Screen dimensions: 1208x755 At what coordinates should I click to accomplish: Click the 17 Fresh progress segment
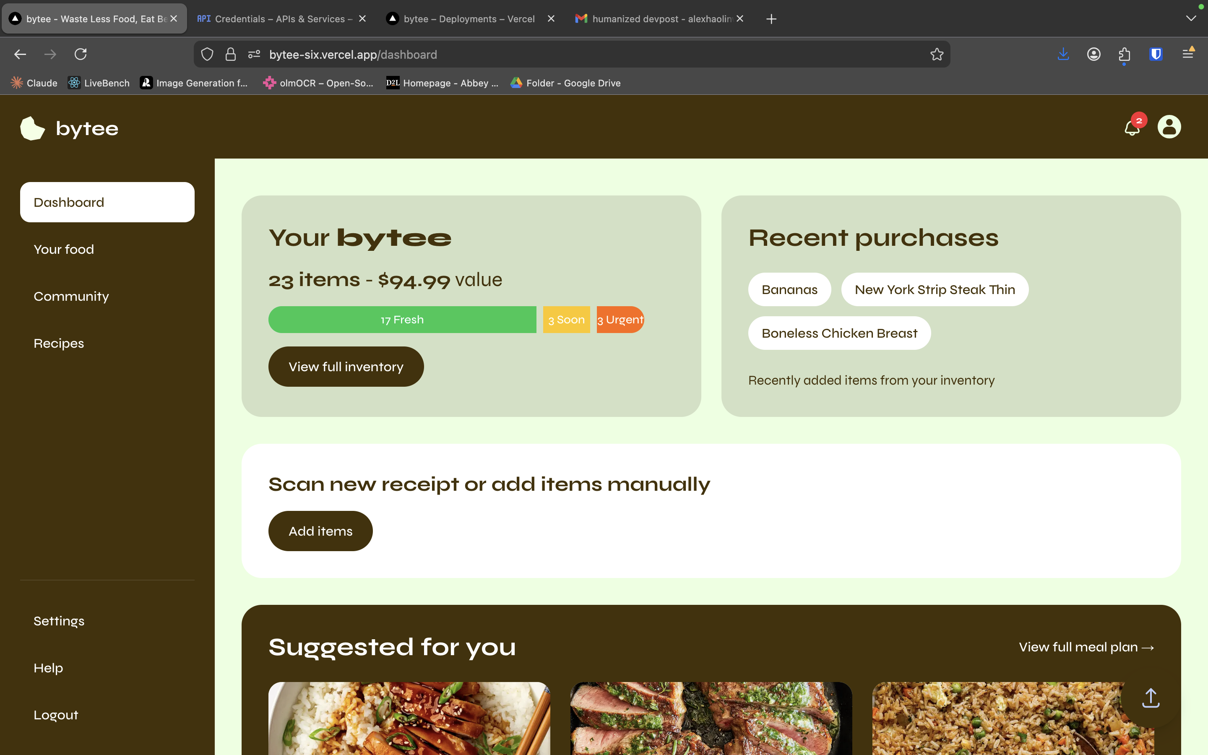pos(402,320)
